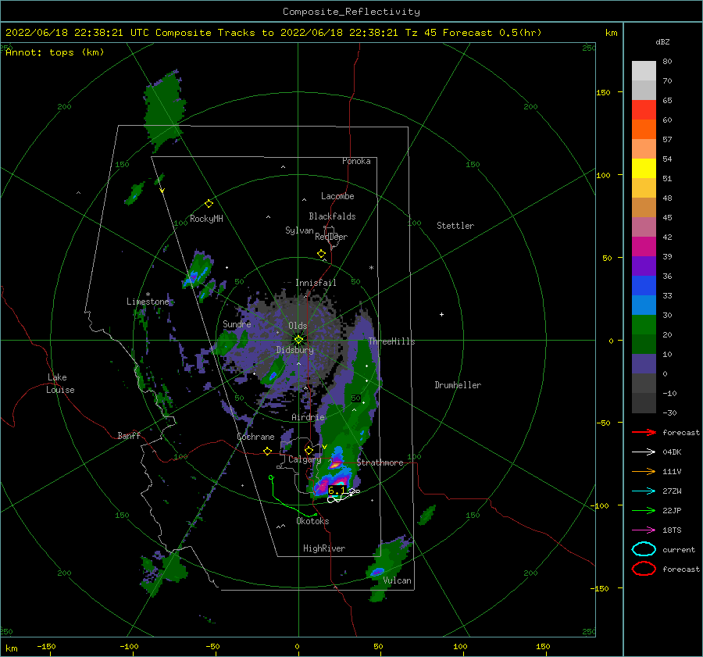Click the Stettler label
703x657 pixels.
pyautogui.click(x=455, y=226)
